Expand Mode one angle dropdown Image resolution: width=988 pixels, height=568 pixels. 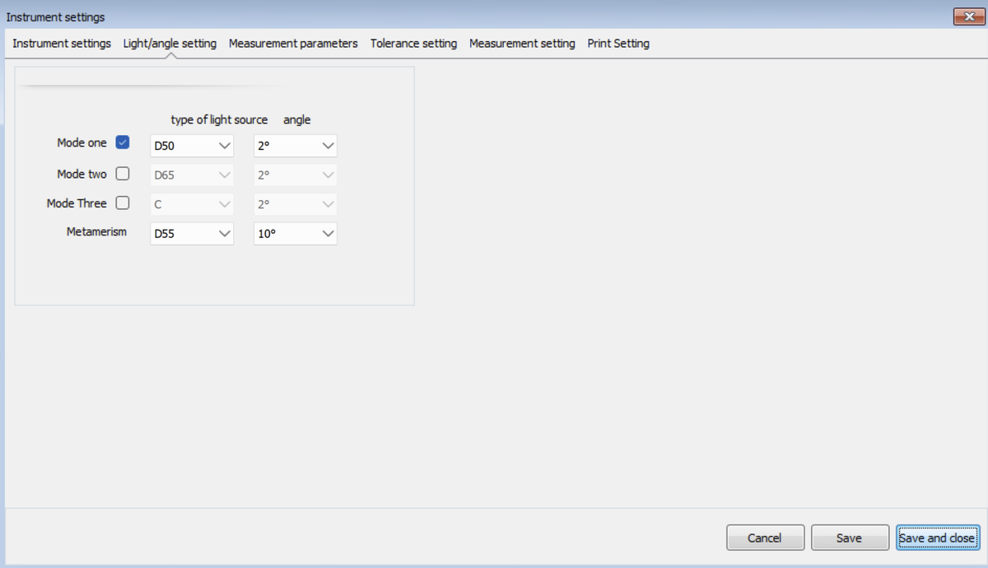[x=296, y=146]
